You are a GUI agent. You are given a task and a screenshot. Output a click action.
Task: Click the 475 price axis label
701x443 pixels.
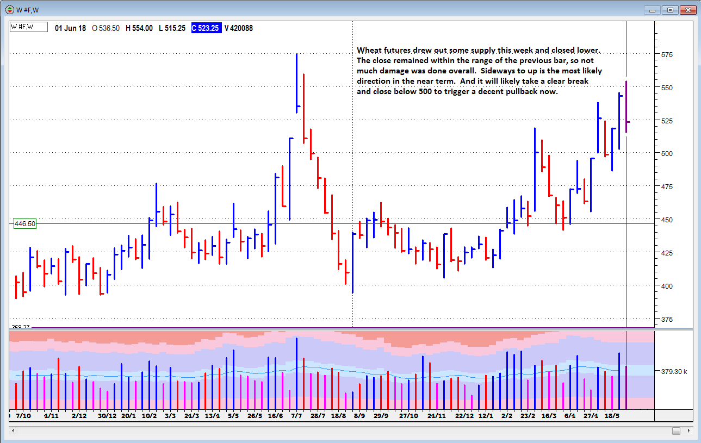667,186
